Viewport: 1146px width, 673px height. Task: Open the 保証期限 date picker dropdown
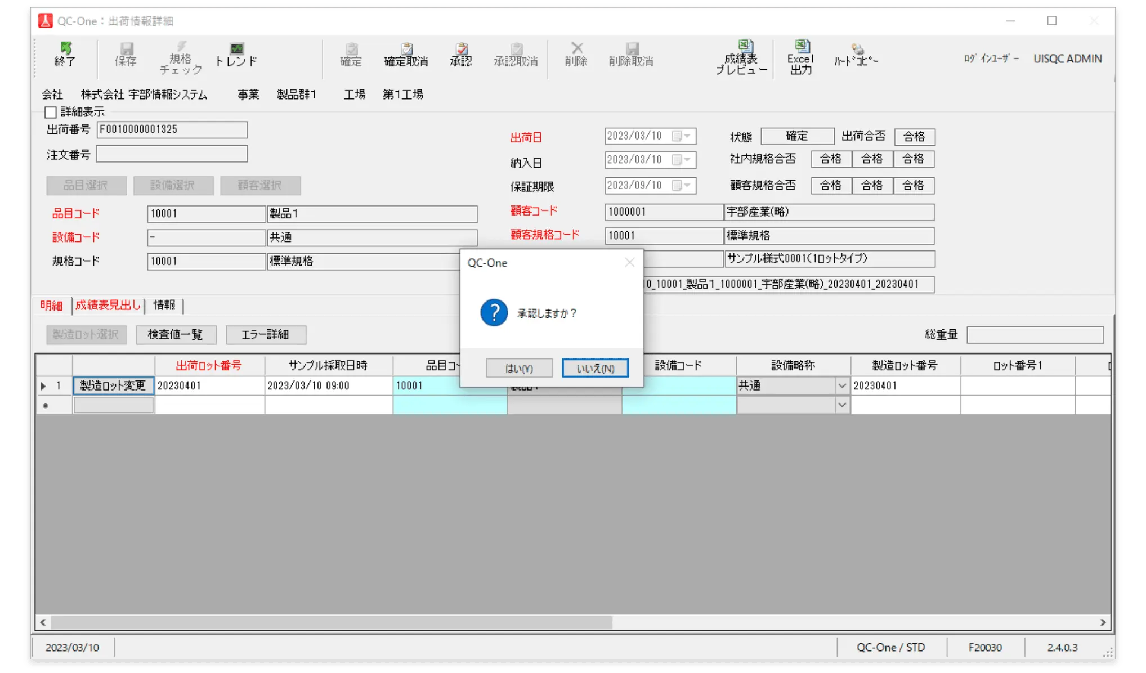coord(687,185)
